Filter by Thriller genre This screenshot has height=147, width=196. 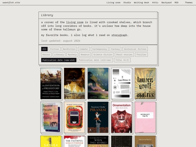(142, 54)
